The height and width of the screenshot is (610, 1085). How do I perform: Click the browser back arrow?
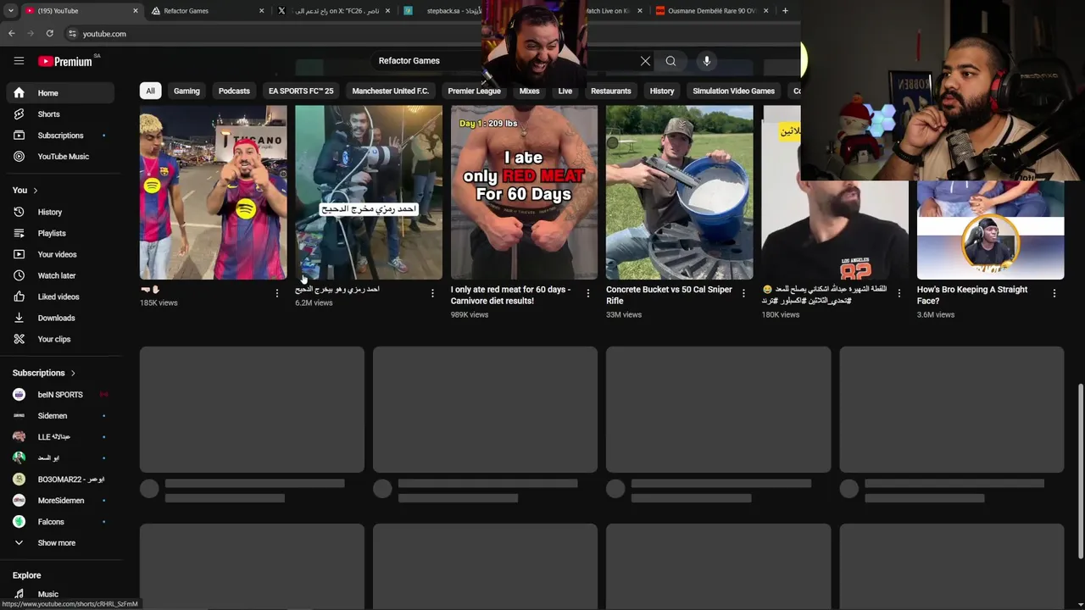pyautogui.click(x=12, y=34)
